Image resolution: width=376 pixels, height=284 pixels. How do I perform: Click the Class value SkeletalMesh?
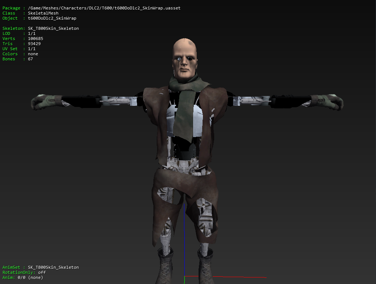(x=43, y=13)
